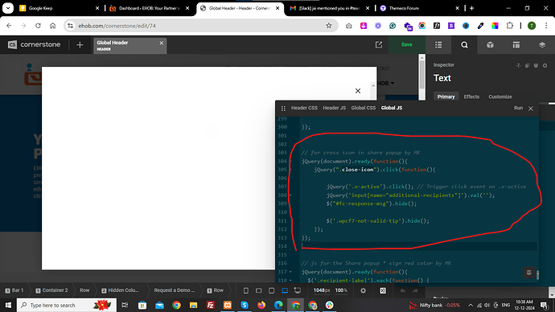This screenshot has height=312, width=555.
Task: Switch to small tablet landscape viewport icon
Action: [x=259, y=290]
